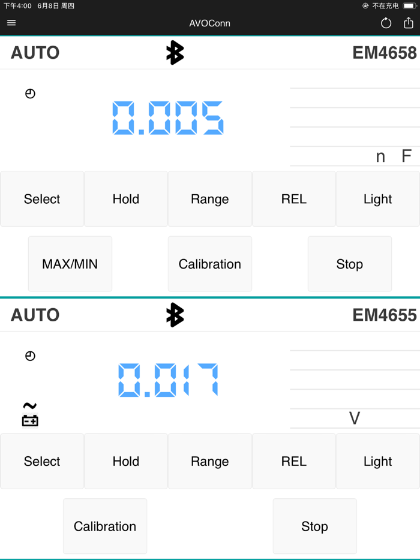Toggle Hold on the EM4658 meter
The width and height of the screenshot is (420, 560).
125,198
